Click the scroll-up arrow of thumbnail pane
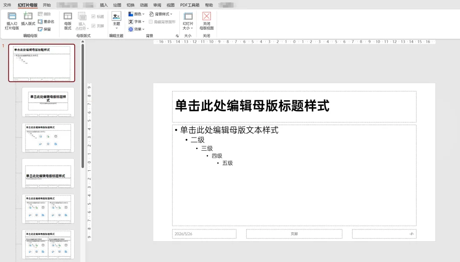The image size is (460, 262). [83, 42]
